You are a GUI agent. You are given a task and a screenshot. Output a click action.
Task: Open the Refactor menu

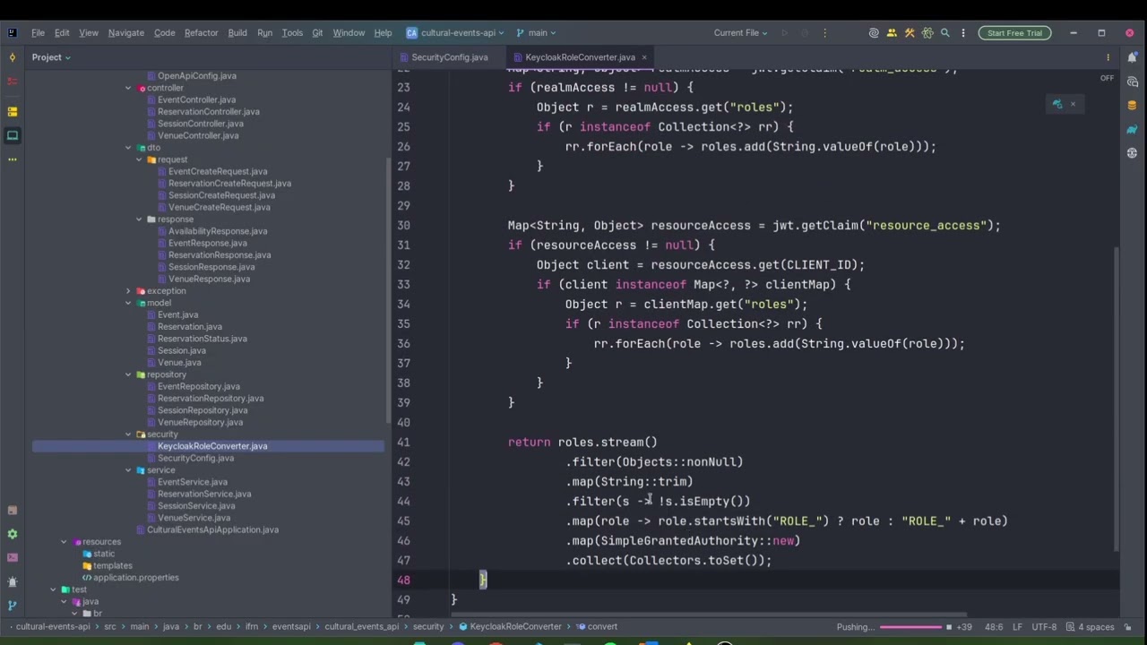(x=202, y=33)
